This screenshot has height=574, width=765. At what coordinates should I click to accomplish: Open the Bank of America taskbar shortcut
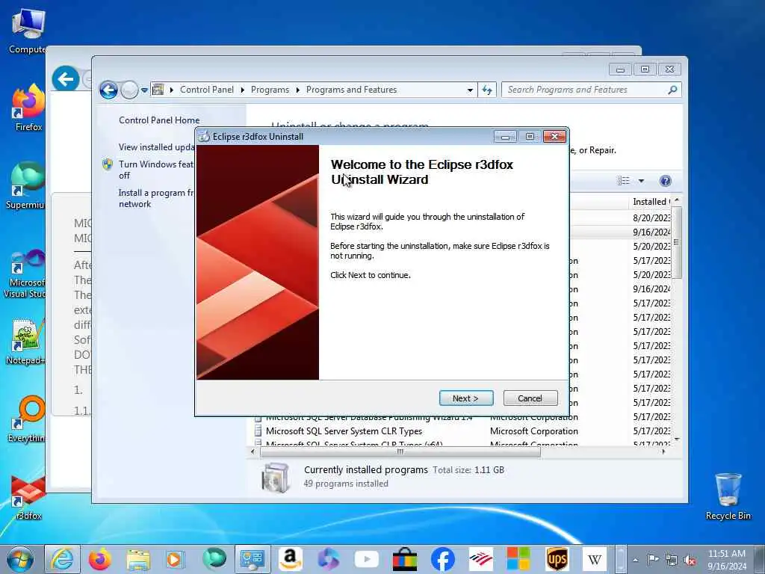click(x=480, y=559)
